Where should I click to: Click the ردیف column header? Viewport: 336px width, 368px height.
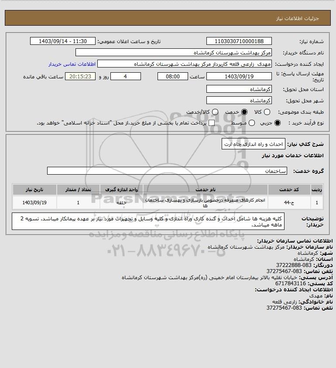click(317, 189)
